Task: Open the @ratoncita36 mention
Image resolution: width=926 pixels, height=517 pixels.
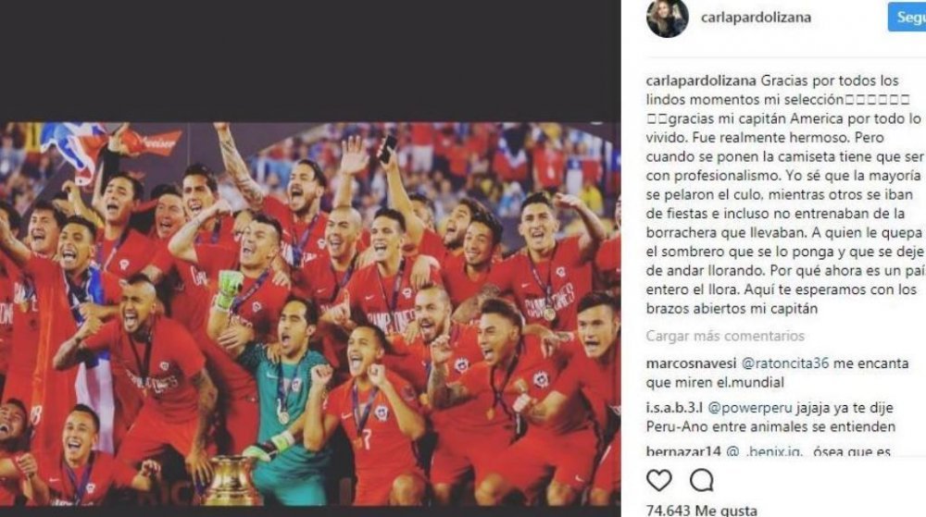Action: click(785, 363)
